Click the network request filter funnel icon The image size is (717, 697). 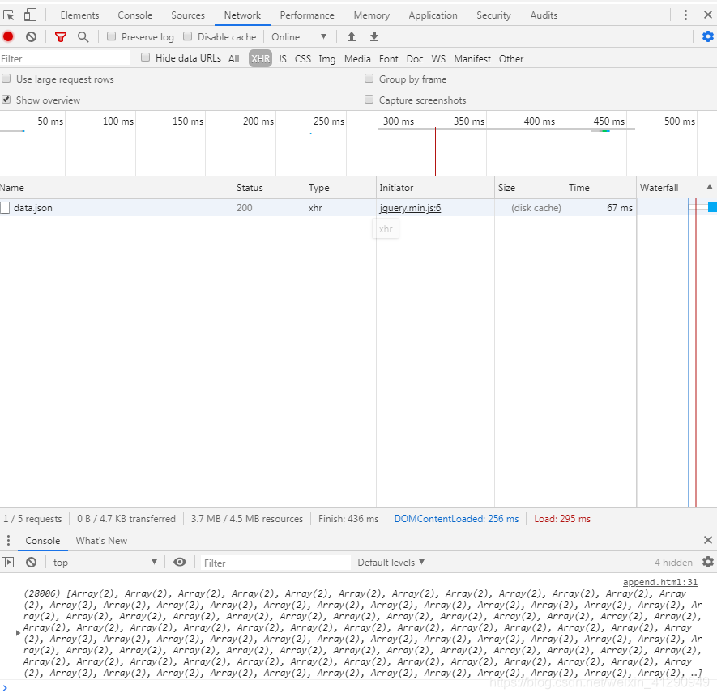(61, 36)
